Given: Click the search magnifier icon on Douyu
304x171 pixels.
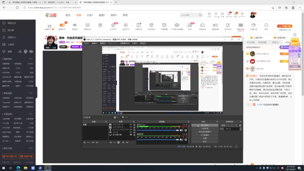Looking at the screenshot, I should coord(200,15).
